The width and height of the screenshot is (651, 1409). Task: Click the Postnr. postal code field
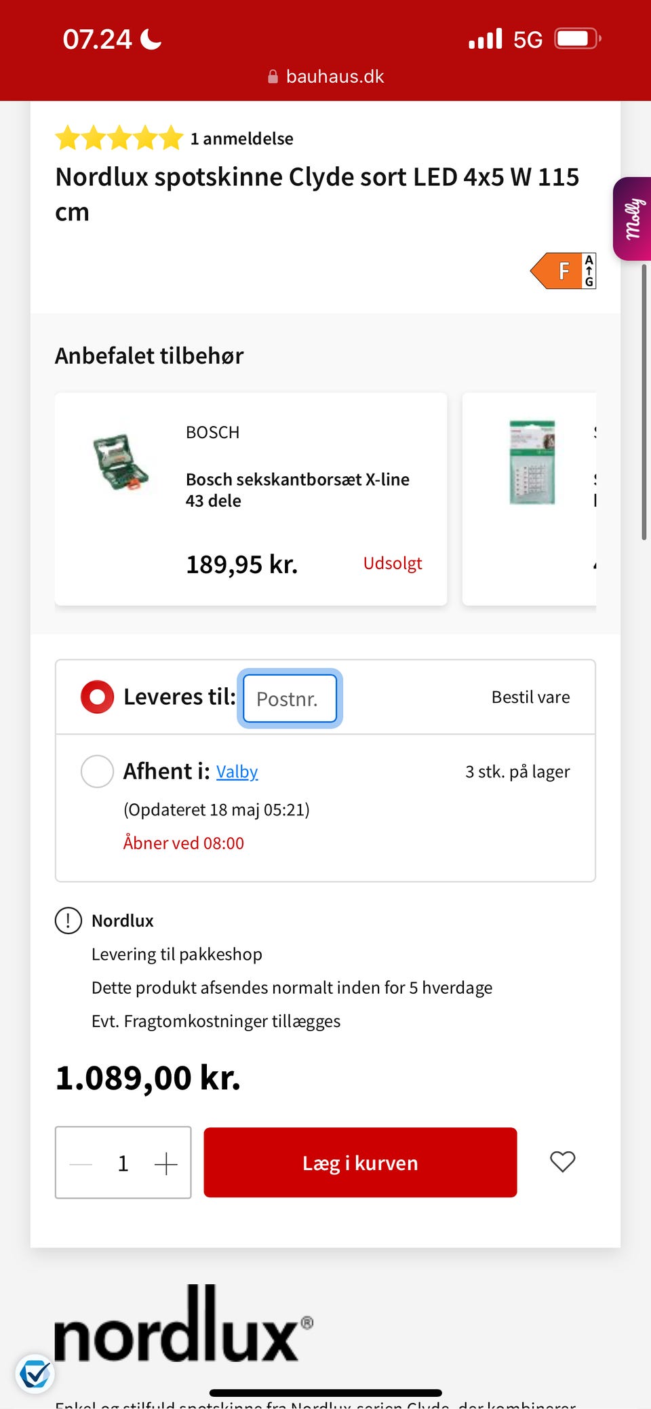[290, 698]
